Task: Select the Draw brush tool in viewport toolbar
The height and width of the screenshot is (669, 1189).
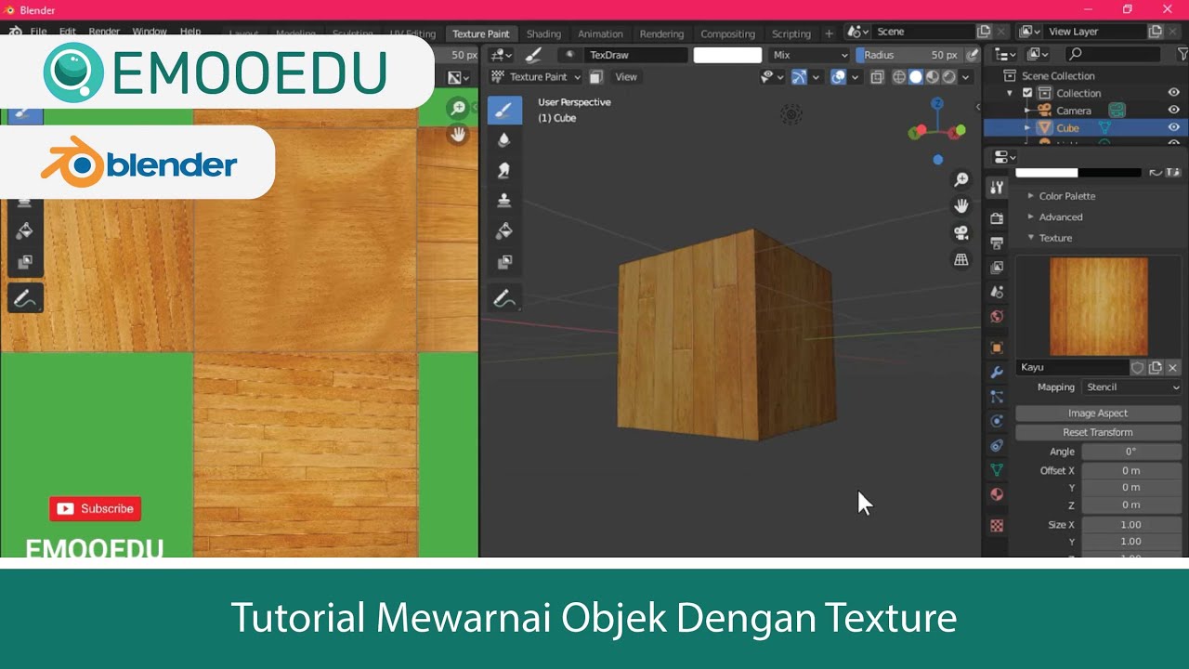Action: point(504,111)
